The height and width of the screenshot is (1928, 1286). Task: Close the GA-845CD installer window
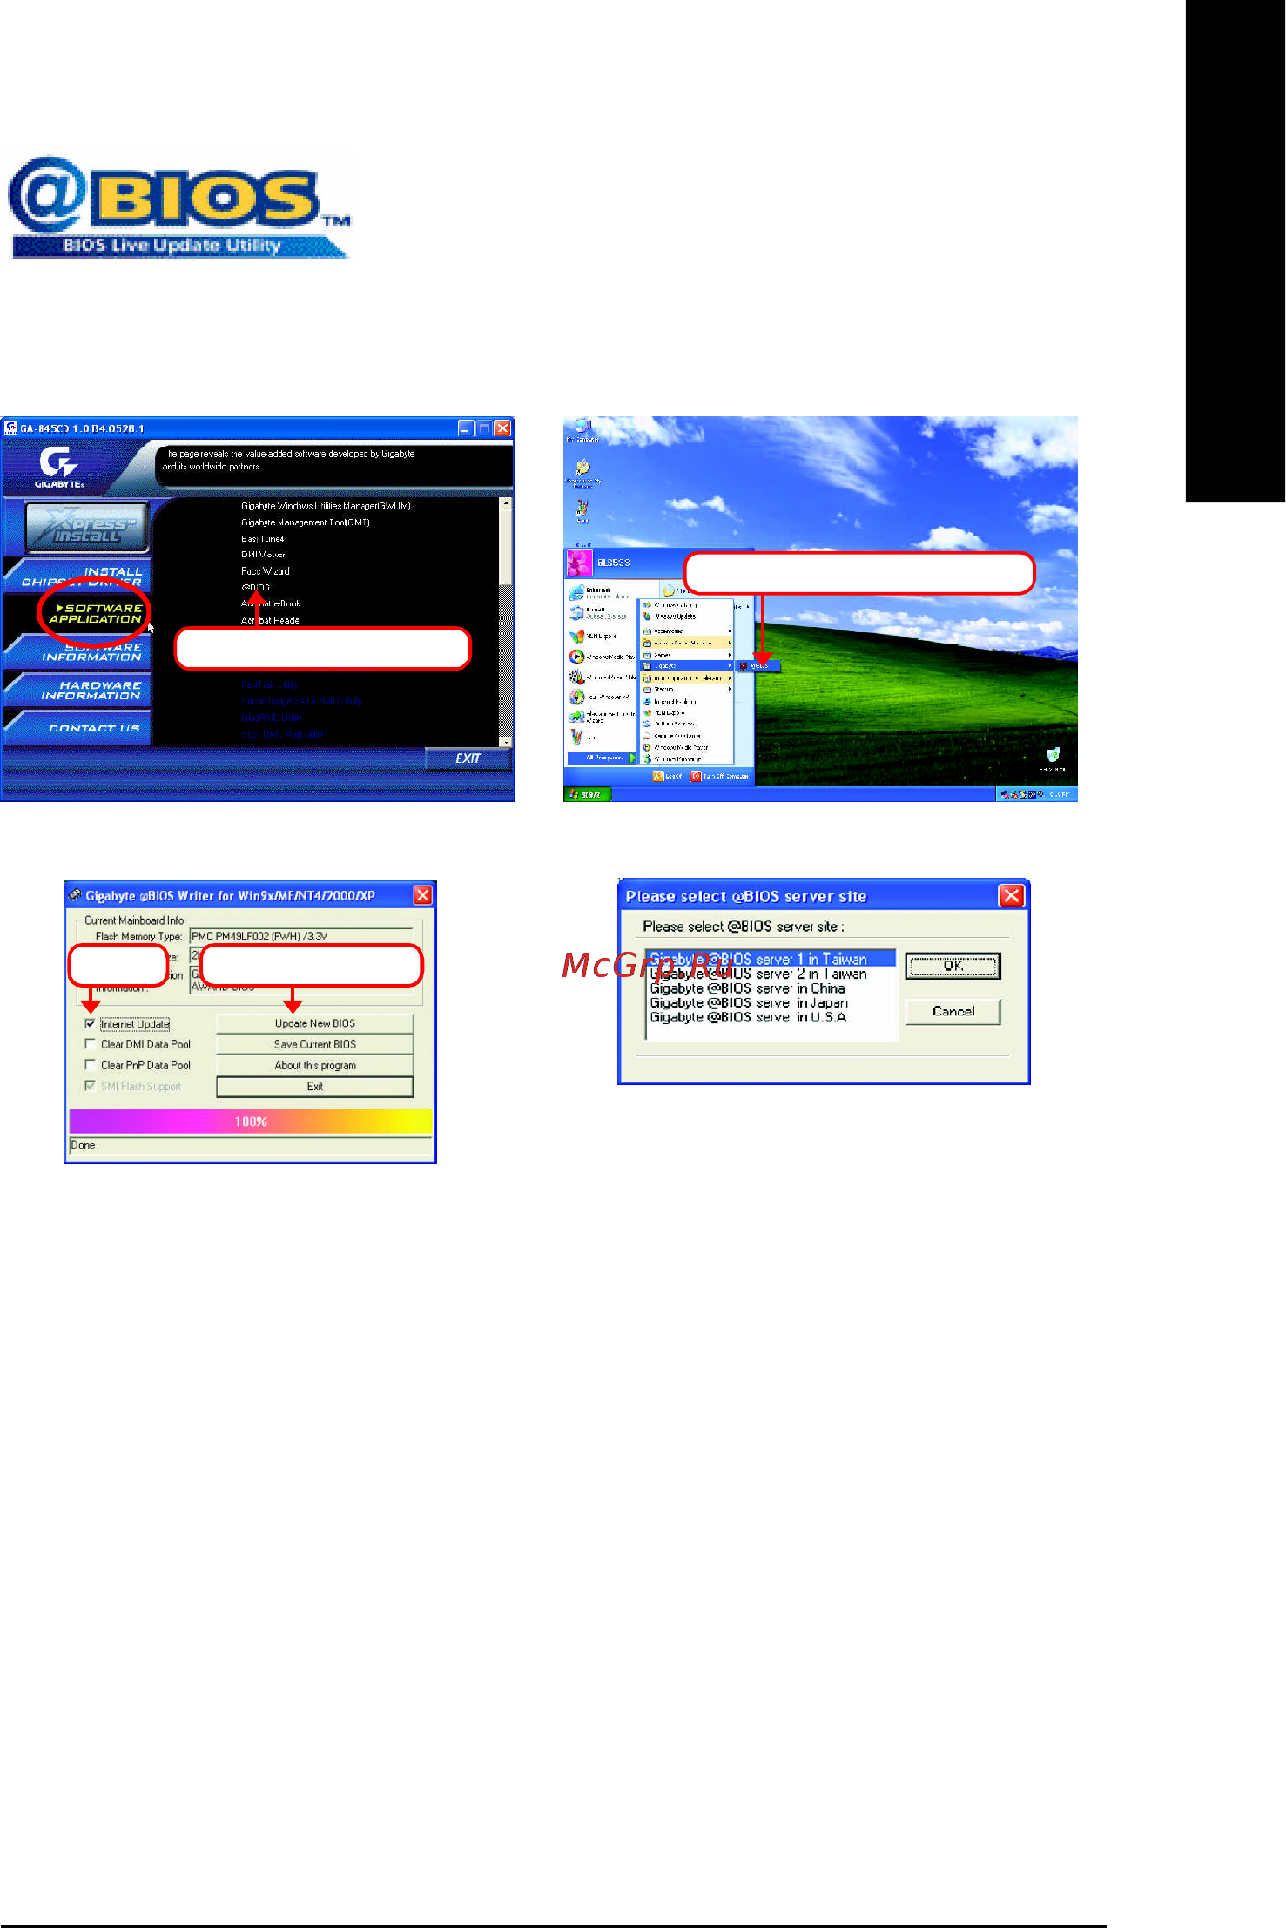coord(502,428)
